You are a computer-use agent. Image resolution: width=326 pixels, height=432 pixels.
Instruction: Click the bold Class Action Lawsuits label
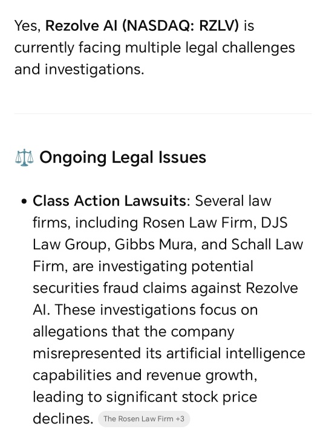click(109, 201)
